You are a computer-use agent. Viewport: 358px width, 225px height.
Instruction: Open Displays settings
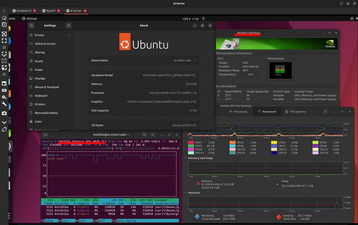point(50,78)
